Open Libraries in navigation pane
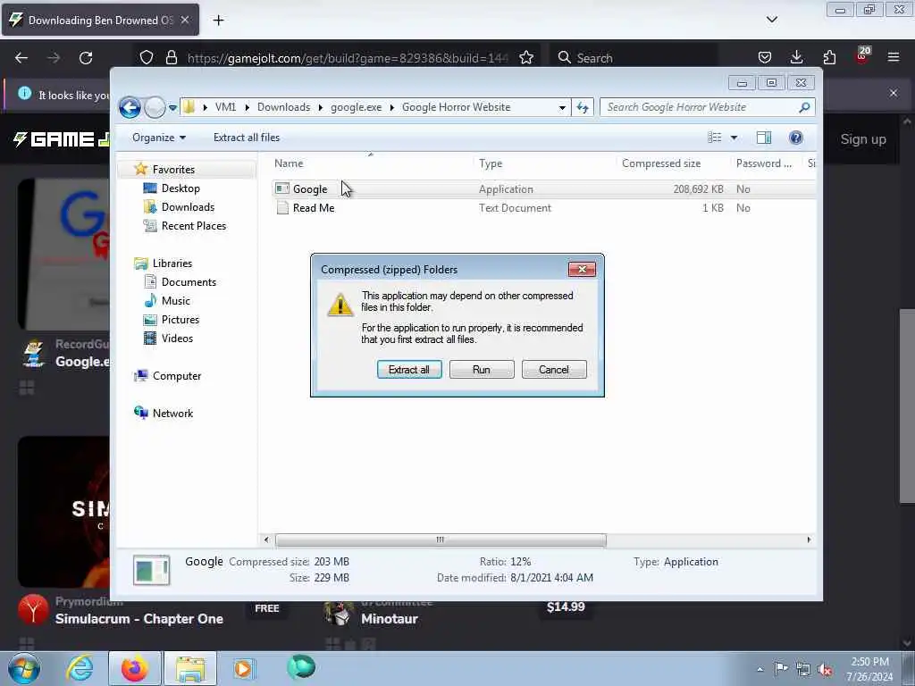The image size is (915, 686). tap(172, 264)
